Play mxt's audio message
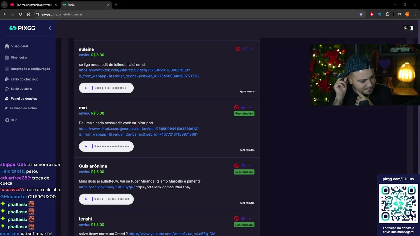Image resolution: width=420 pixels, height=236 pixels. (x=86, y=146)
